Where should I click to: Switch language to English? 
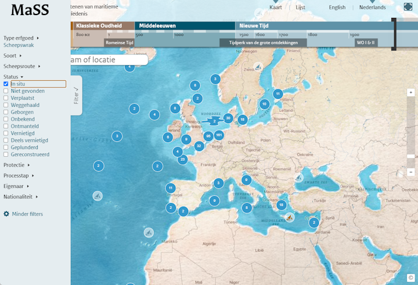[x=337, y=7]
